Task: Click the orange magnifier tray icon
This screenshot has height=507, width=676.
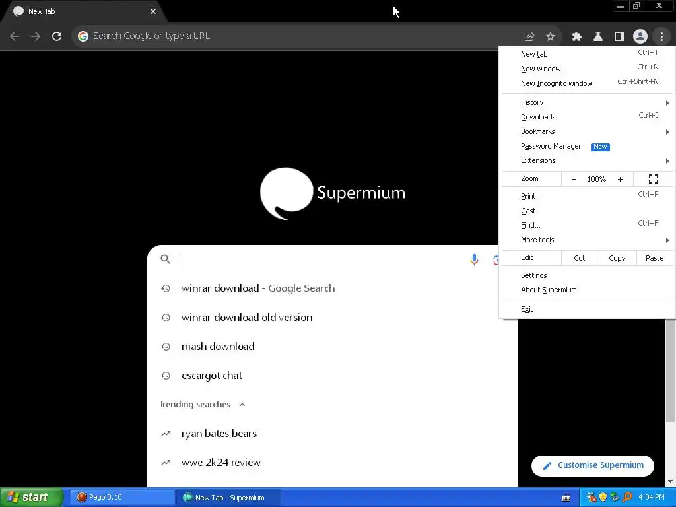Action: click(627, 498)
